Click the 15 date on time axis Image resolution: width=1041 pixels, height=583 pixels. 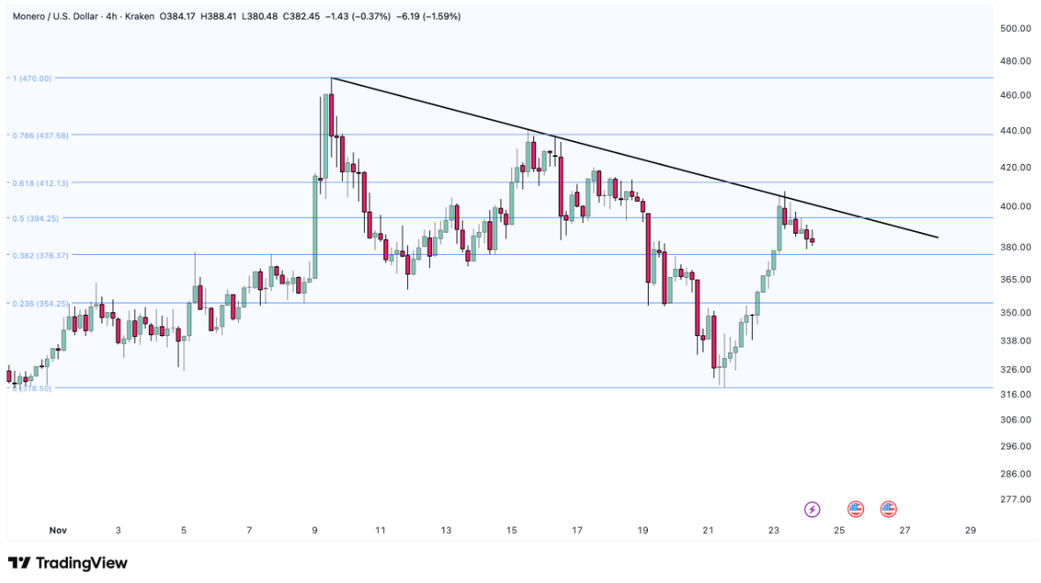tap(511, 531)
